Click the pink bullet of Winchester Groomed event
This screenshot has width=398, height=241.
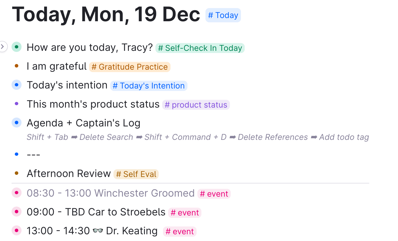tap(17, 193)
